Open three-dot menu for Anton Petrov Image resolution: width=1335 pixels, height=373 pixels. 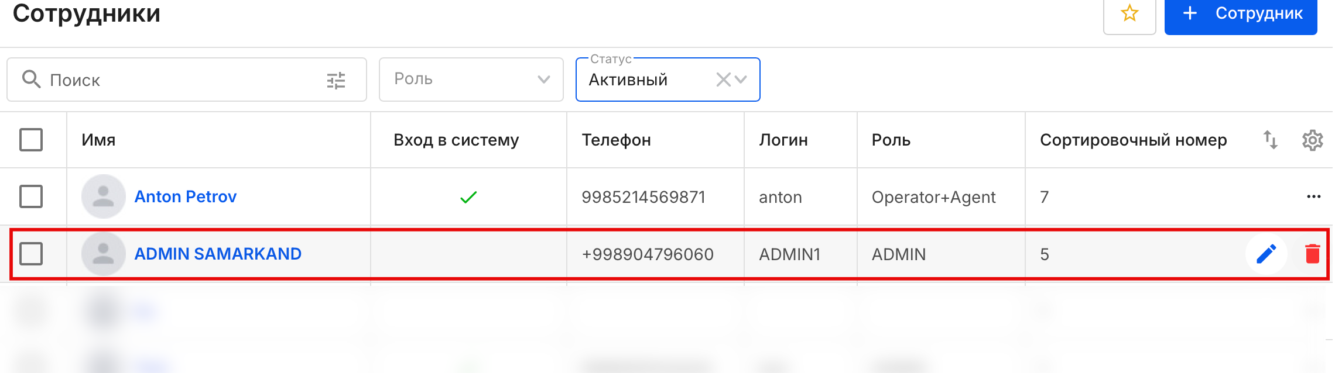click(1313, 196)
